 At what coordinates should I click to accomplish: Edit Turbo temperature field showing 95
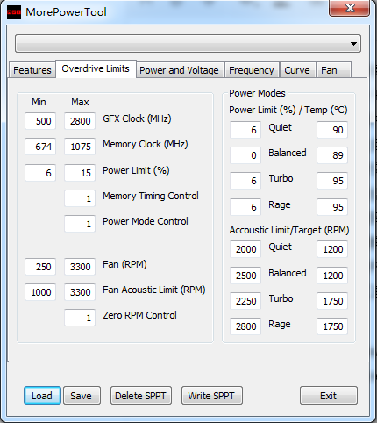[332, 181]
